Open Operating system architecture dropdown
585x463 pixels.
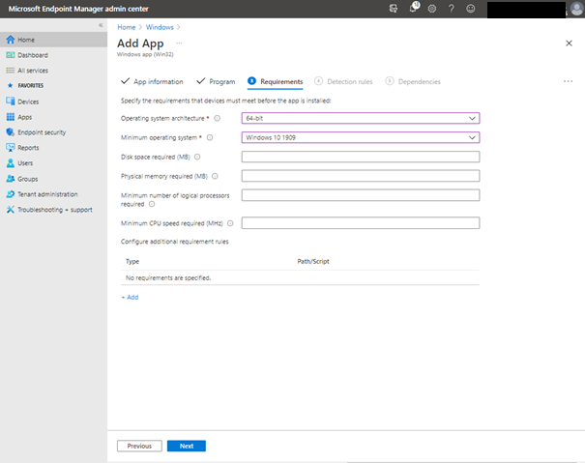pyautogui.click(x=361, y=118)
